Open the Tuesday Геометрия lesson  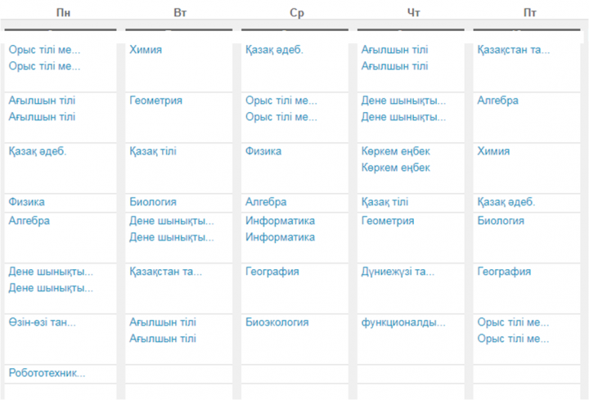[x=155, y=101]
